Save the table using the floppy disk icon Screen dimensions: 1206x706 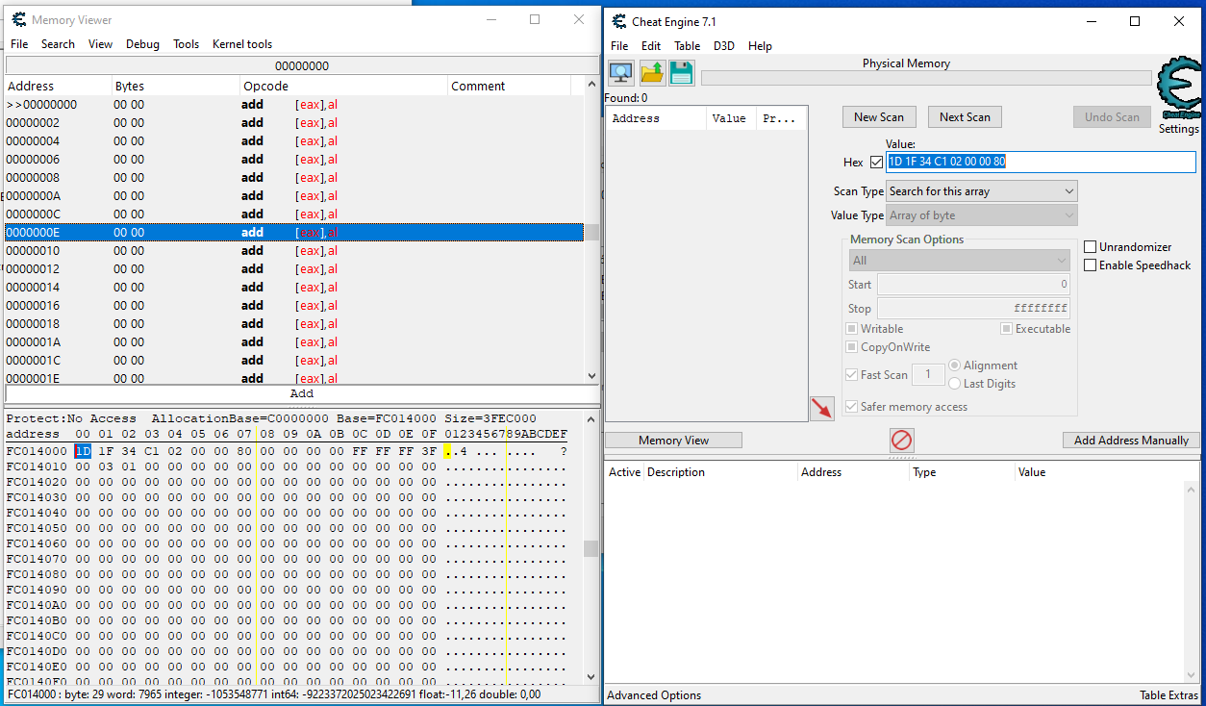point(681,72)
